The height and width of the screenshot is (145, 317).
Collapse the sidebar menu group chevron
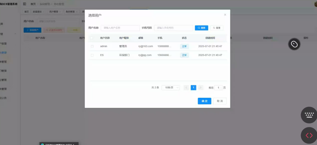[x=15, y=34]
